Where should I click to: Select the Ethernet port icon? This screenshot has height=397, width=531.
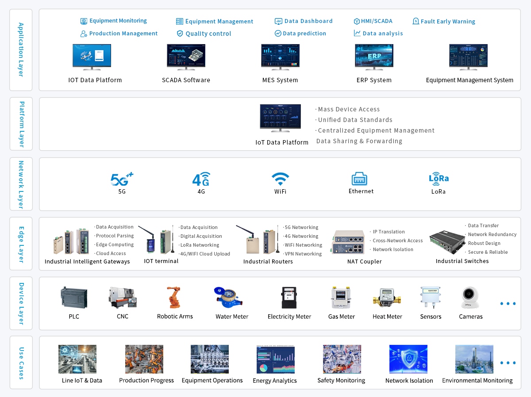[x=359, y=179]
